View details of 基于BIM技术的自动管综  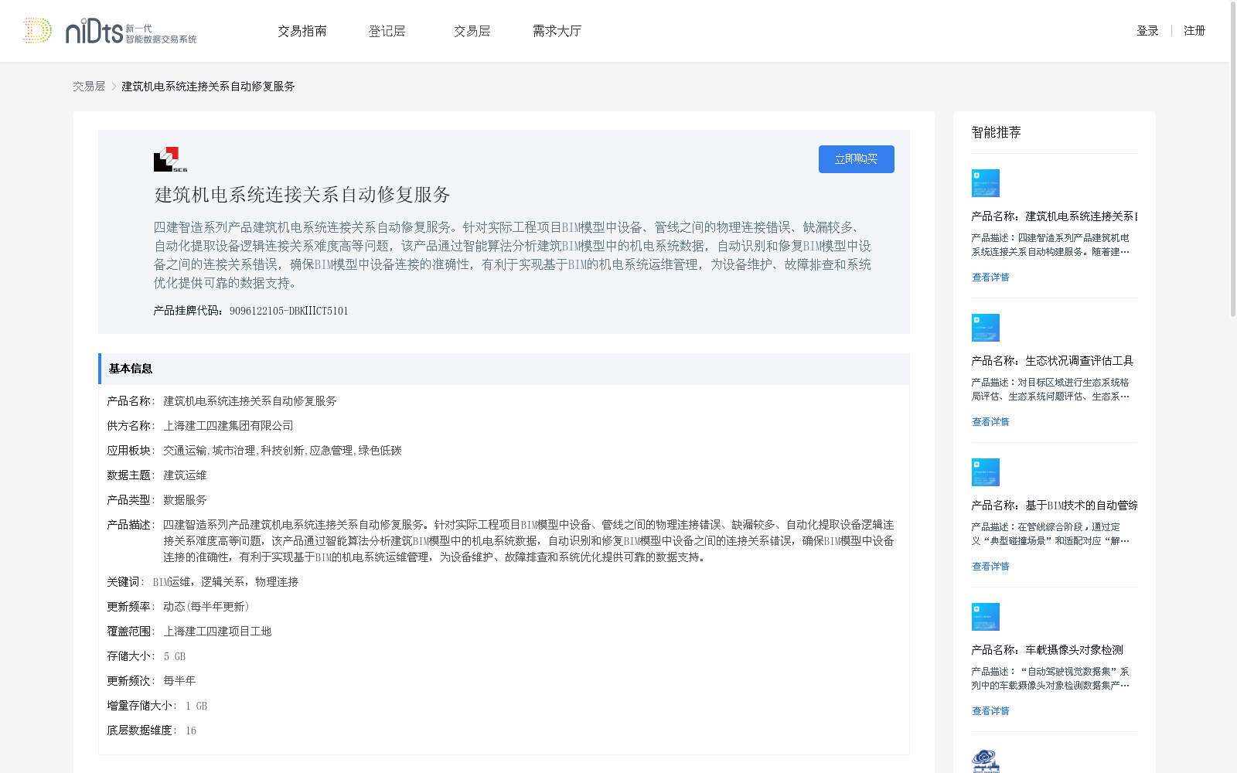tap(990, 567)
